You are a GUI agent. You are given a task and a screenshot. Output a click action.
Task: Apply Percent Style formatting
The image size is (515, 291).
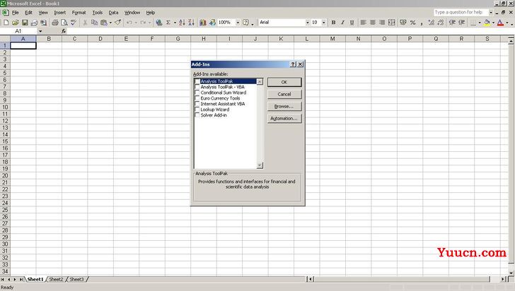(x=413, y=23)
